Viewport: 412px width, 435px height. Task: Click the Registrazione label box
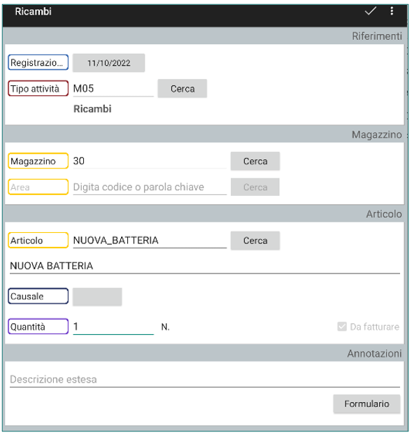pos(38,62)
